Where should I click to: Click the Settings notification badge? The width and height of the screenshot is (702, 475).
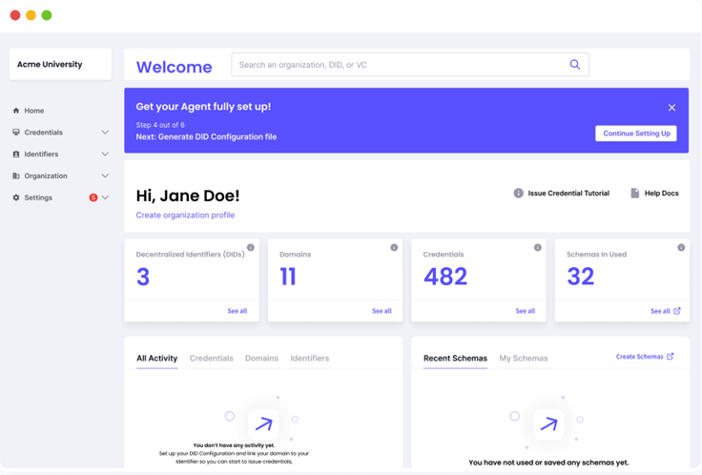pyautogui.click(x=93, y=198)
